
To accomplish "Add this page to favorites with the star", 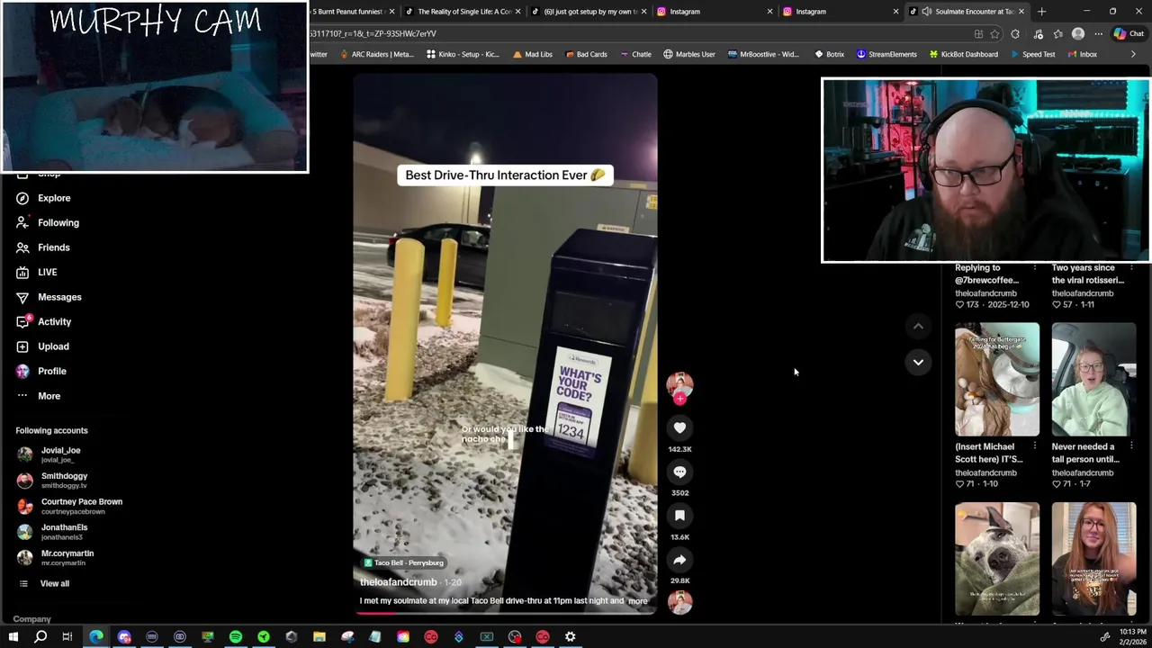I will (x=994, y=34).
